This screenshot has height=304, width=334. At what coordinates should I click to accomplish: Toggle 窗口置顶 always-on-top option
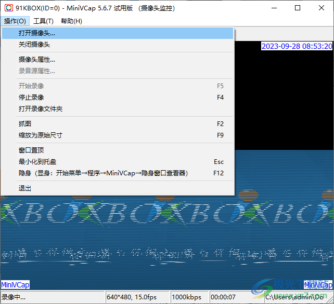(118, 150)
